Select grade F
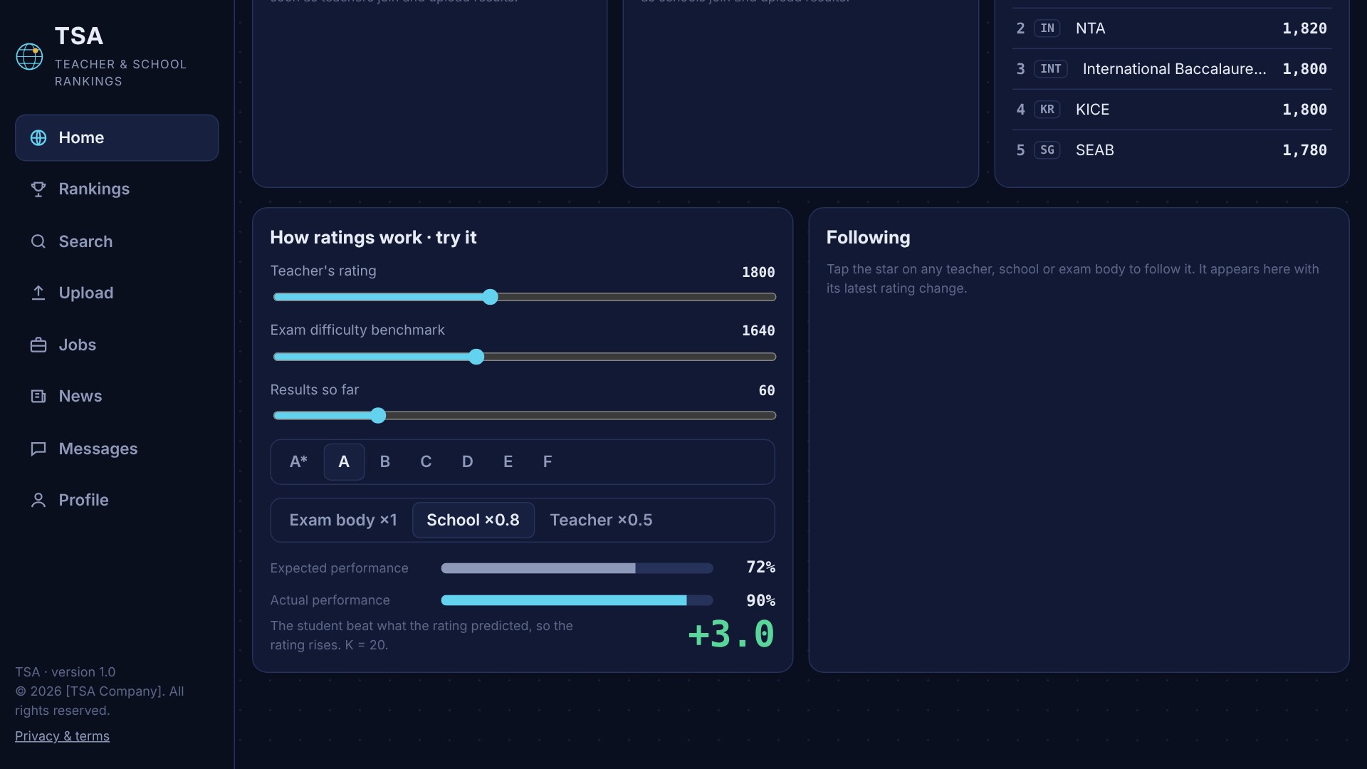1367x769 pixels. tap(548, 461)
